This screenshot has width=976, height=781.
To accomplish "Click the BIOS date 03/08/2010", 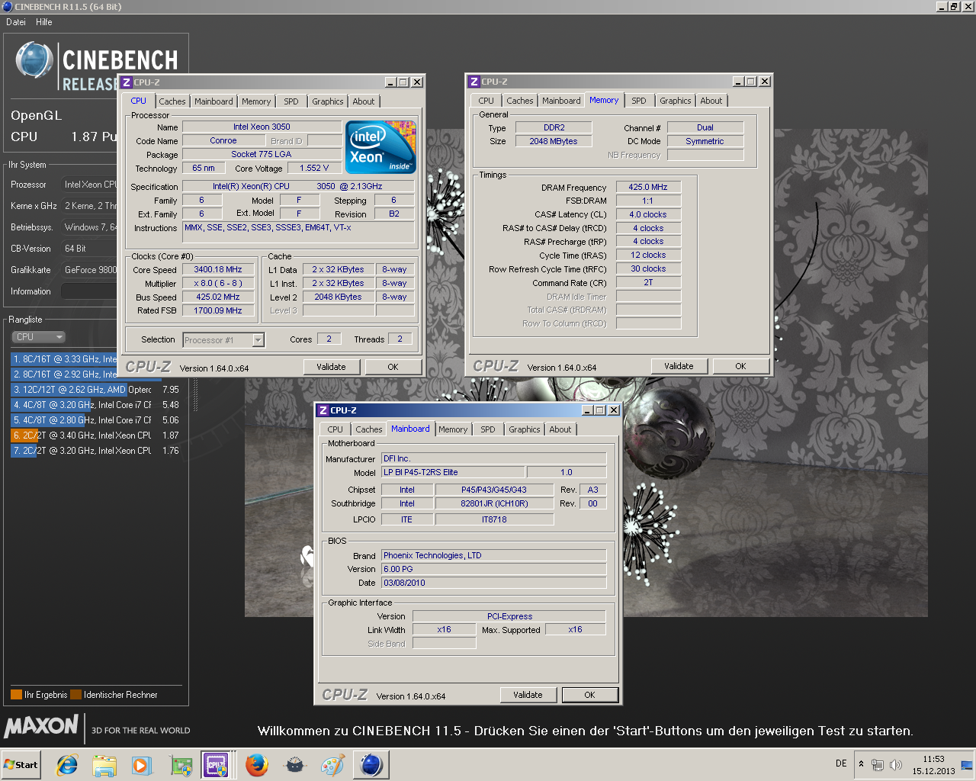I will (x=493, y=583).
